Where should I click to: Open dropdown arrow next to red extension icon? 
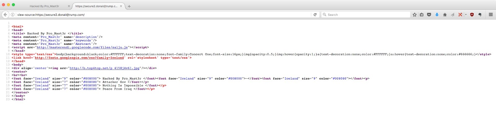[466, 15]
